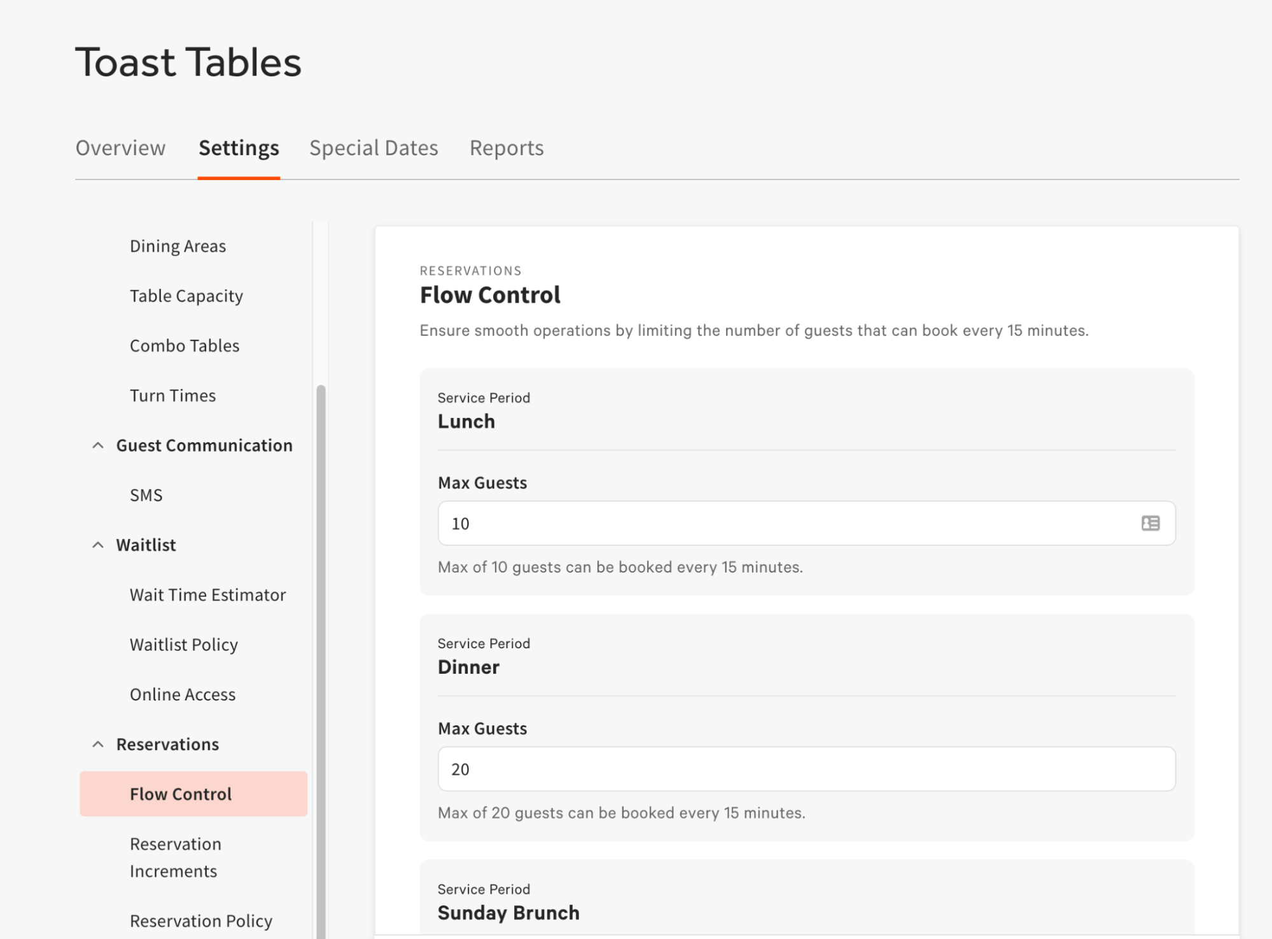Open the Wait Time Estimator settings

pyautogui.click(x=207, y=594)
